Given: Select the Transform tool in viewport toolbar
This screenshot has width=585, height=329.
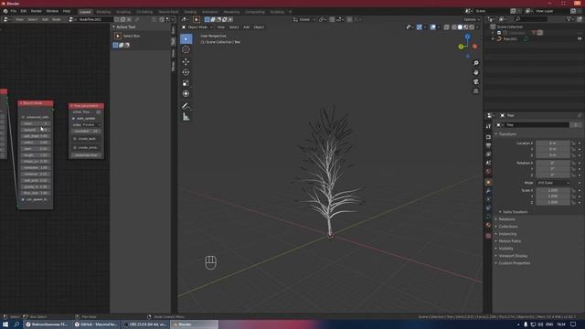Looking at the screenshot, I should pyautogui.click(x=186, y=94).
